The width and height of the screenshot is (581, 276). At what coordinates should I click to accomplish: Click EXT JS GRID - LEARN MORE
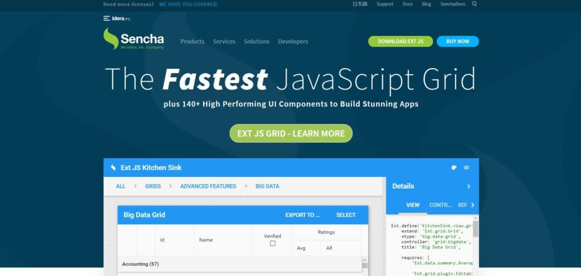(x=290, y=133)
